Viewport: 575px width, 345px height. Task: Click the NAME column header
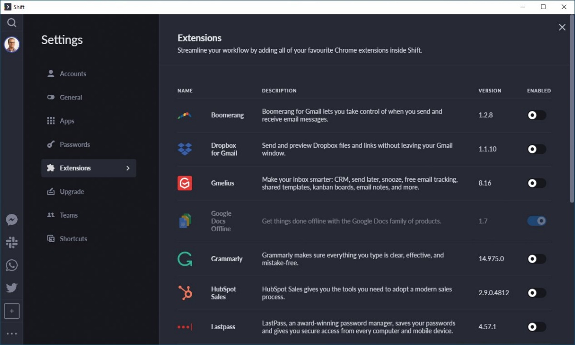click(185, 90)
